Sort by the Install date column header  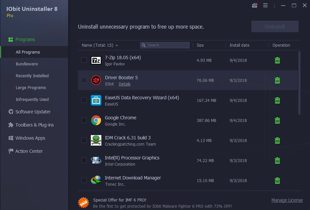click(x=240, y=45)
